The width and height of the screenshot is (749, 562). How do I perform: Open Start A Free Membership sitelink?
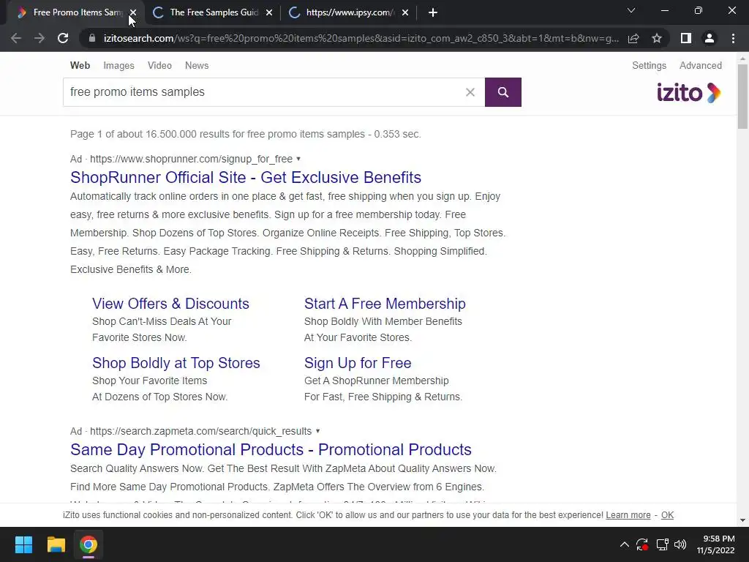385,304
